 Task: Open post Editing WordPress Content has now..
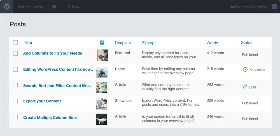(58, 69)
